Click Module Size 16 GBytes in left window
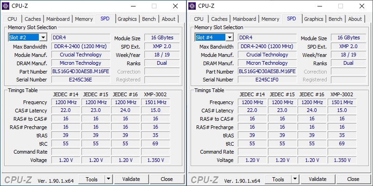 pyautogui.click(x=162, y=37)
